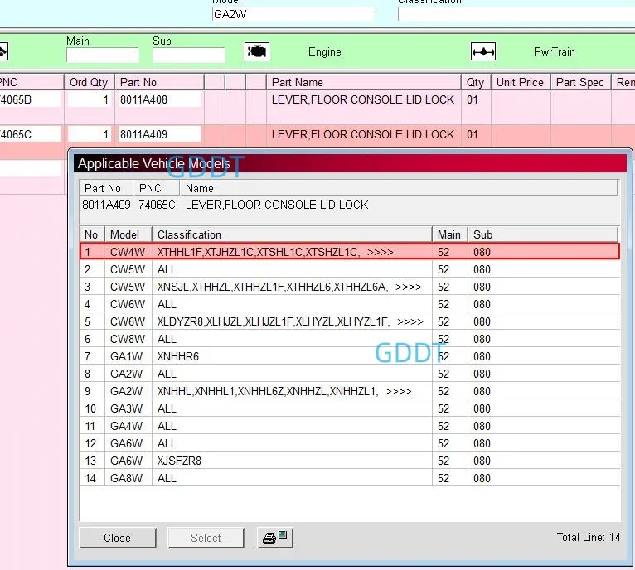This screenshot has width=635, height=570.
Task: Focus the Sub group input field
Action: pyautogui.click(x=188, y=56)
